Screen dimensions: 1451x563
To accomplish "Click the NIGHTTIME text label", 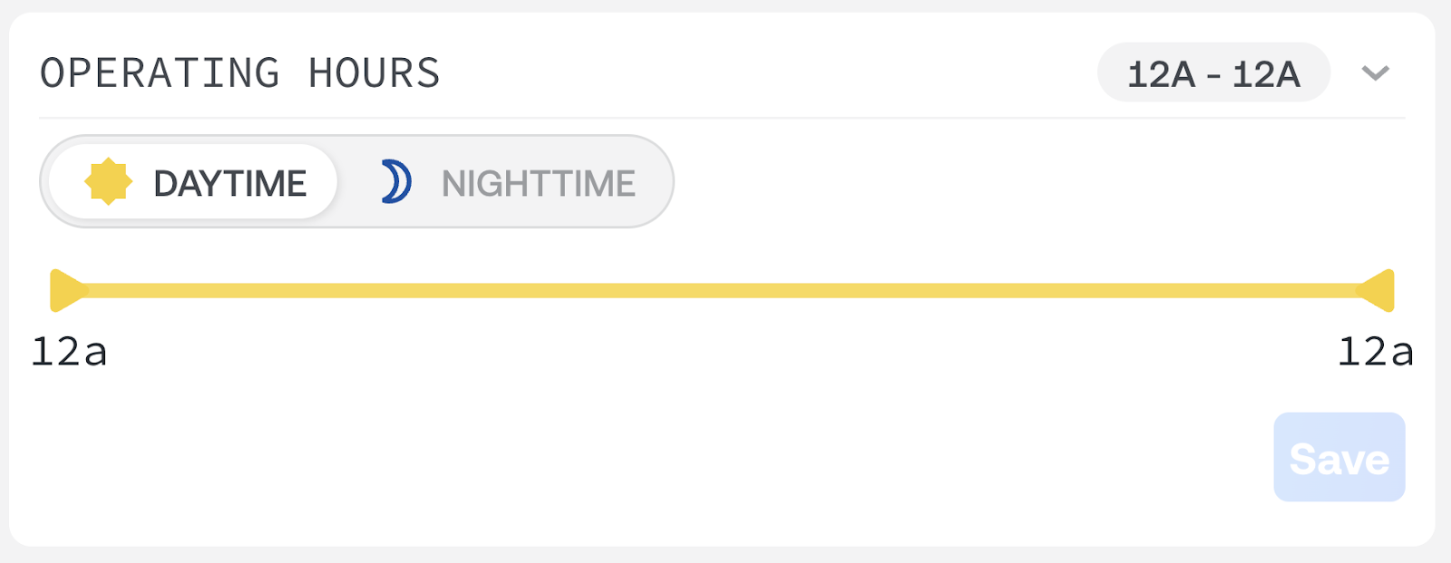I will pos(539,183).
